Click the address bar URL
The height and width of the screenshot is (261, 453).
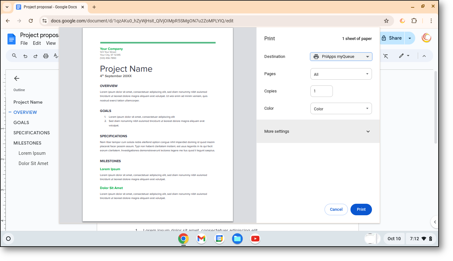coord(142,21)
